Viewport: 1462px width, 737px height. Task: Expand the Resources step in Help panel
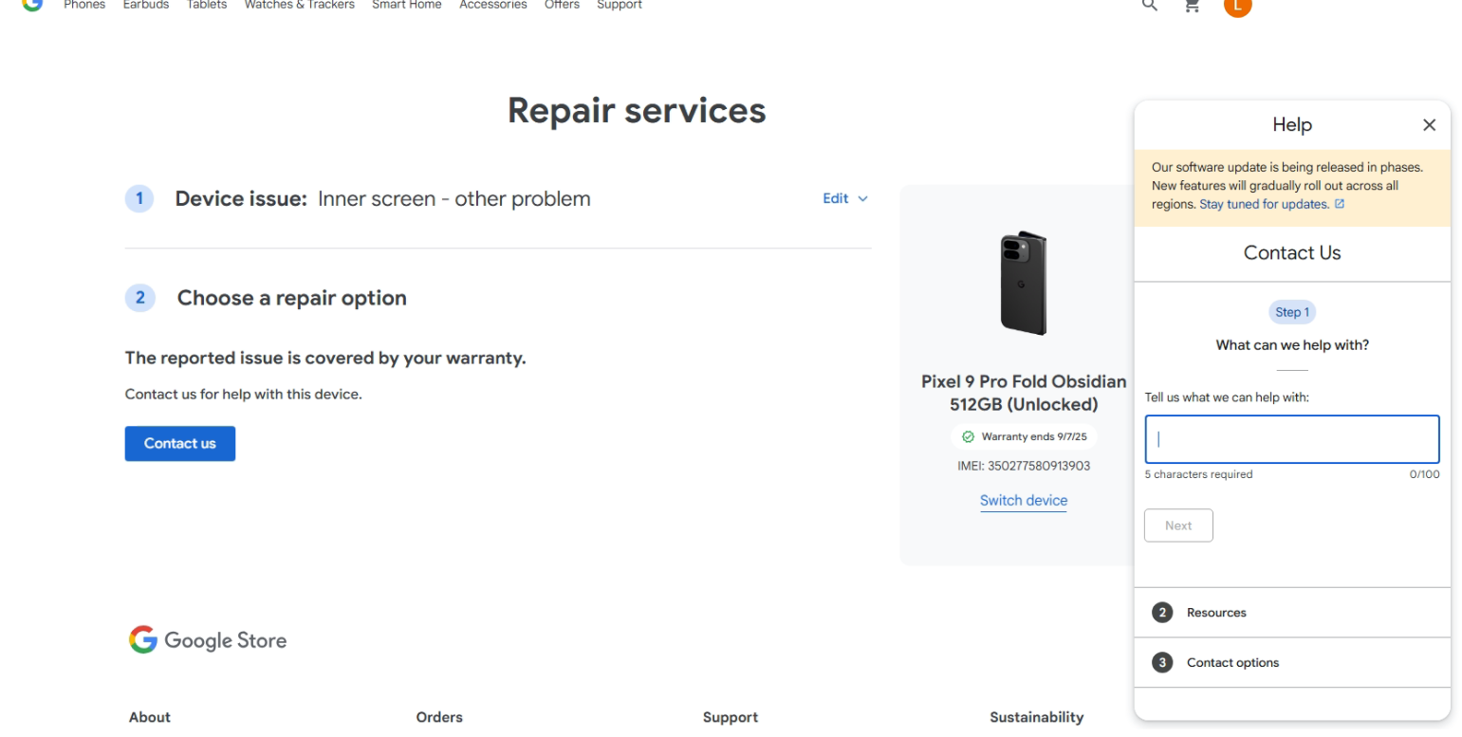tap(1292, 613)
